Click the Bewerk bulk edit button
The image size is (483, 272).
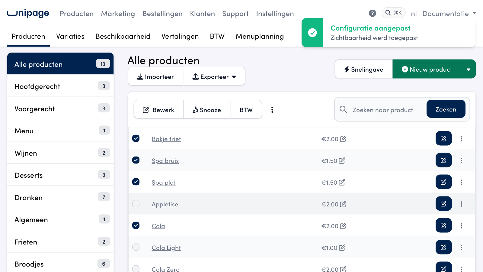click(159, 110)
